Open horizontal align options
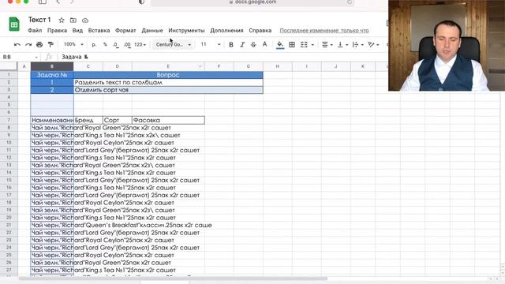The height and width of the screenshot is (284, 505). click(327, 45)
